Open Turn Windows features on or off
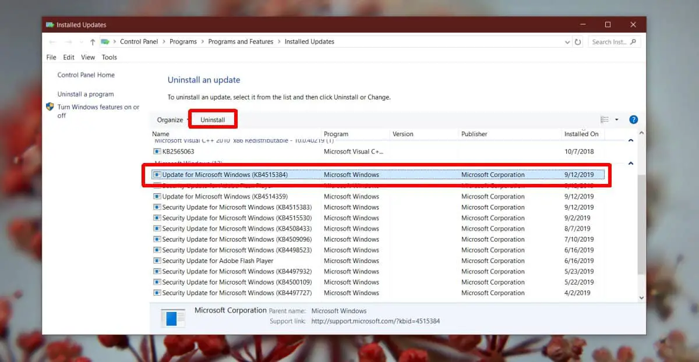This screenshot has width=699, height=362. pyautogui.click(x=98, y=111)
